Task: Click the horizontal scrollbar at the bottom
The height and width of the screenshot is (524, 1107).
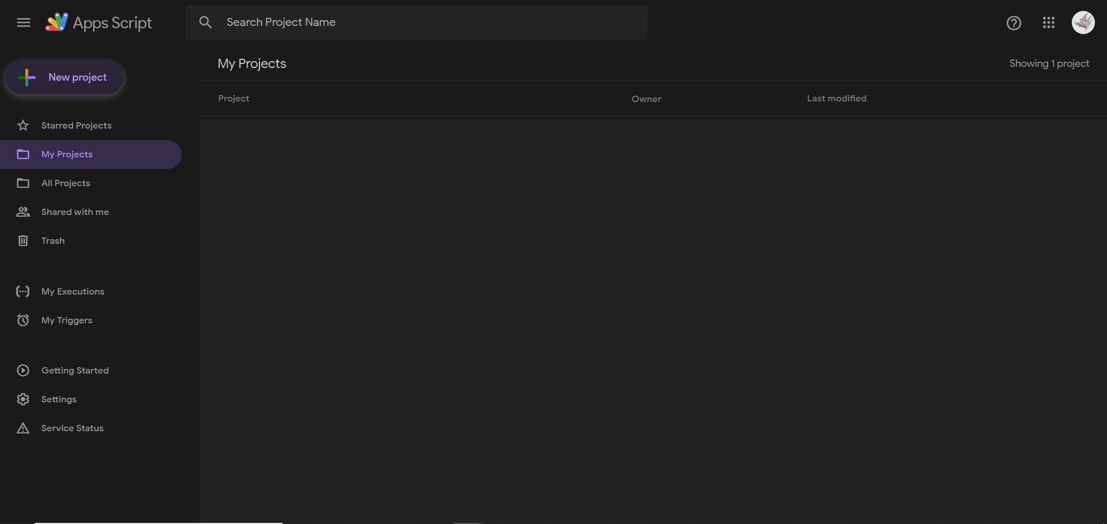Action: tap(159, 522)
